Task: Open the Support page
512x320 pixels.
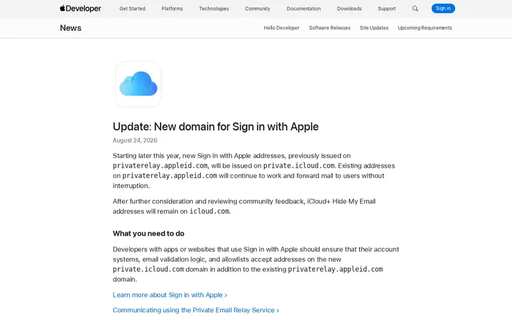Action: click(387, 8)
